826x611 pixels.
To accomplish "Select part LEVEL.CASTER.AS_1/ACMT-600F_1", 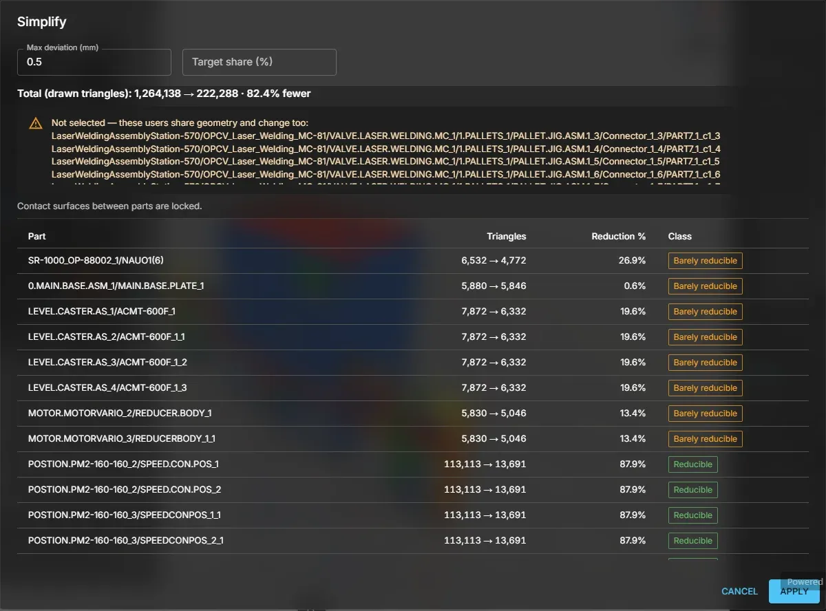I will point(413,312).
